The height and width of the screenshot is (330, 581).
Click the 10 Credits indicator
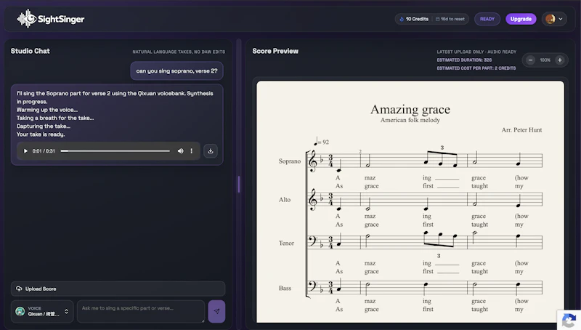[x=414, y=19]
